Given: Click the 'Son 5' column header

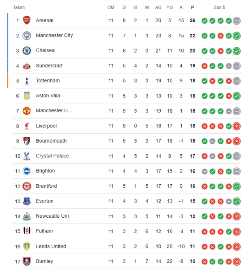Looking at the screenshot, I should pos(219,7).
